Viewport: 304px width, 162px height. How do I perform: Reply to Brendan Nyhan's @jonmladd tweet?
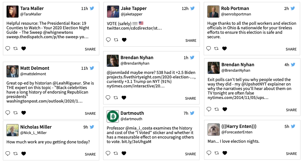pyautogui.click(x=108, y=98)
